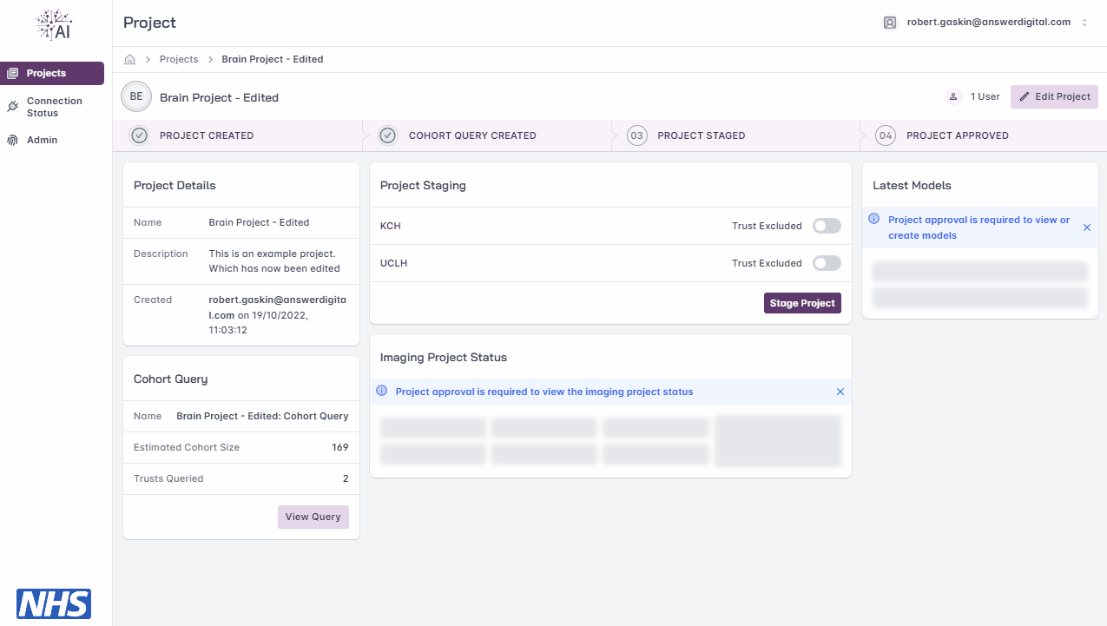Click the Latest Models heading
1107x626 pixels.
coord(912,185)
